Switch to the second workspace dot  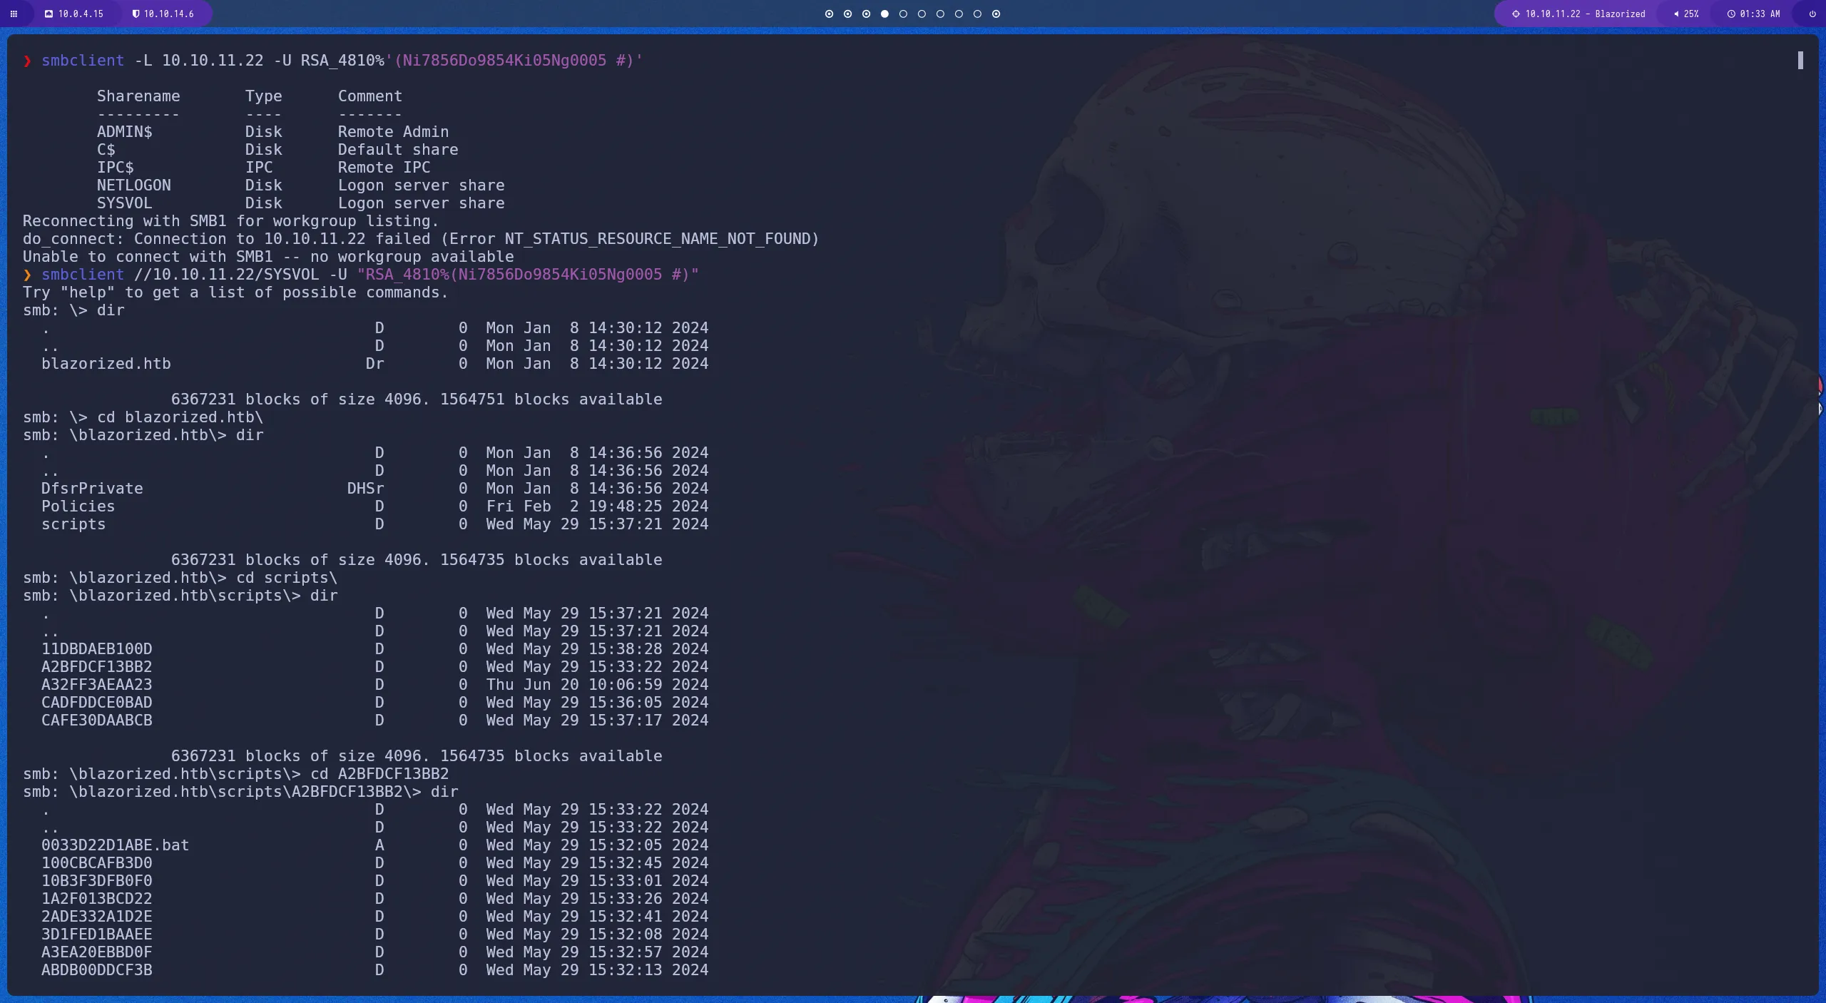(x=847, y=14)
